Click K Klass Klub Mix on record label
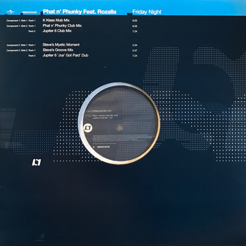246x246 pixels. tap(102, 111)
